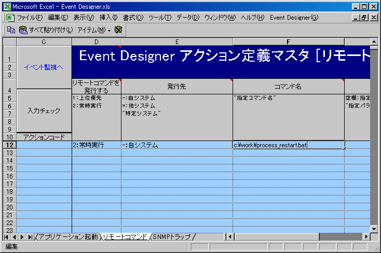Click the =:他システム option text
381x253 pixels.
coord(139,106)
